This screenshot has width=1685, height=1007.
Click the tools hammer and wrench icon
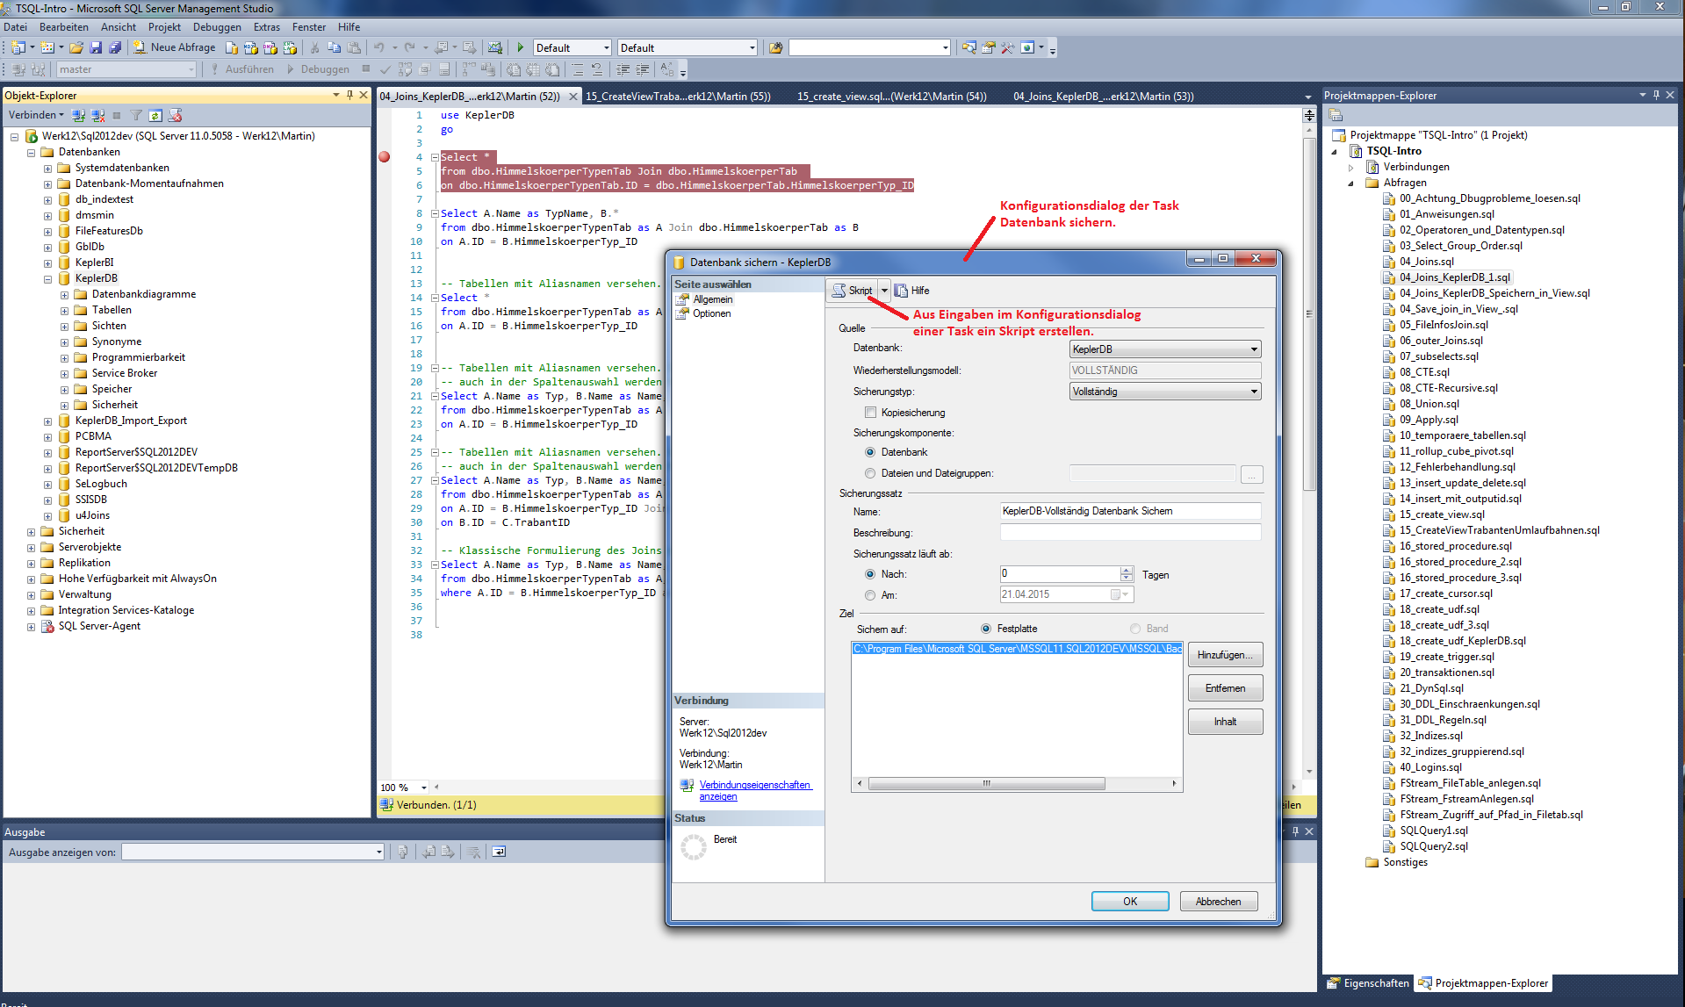[1007, 47]
